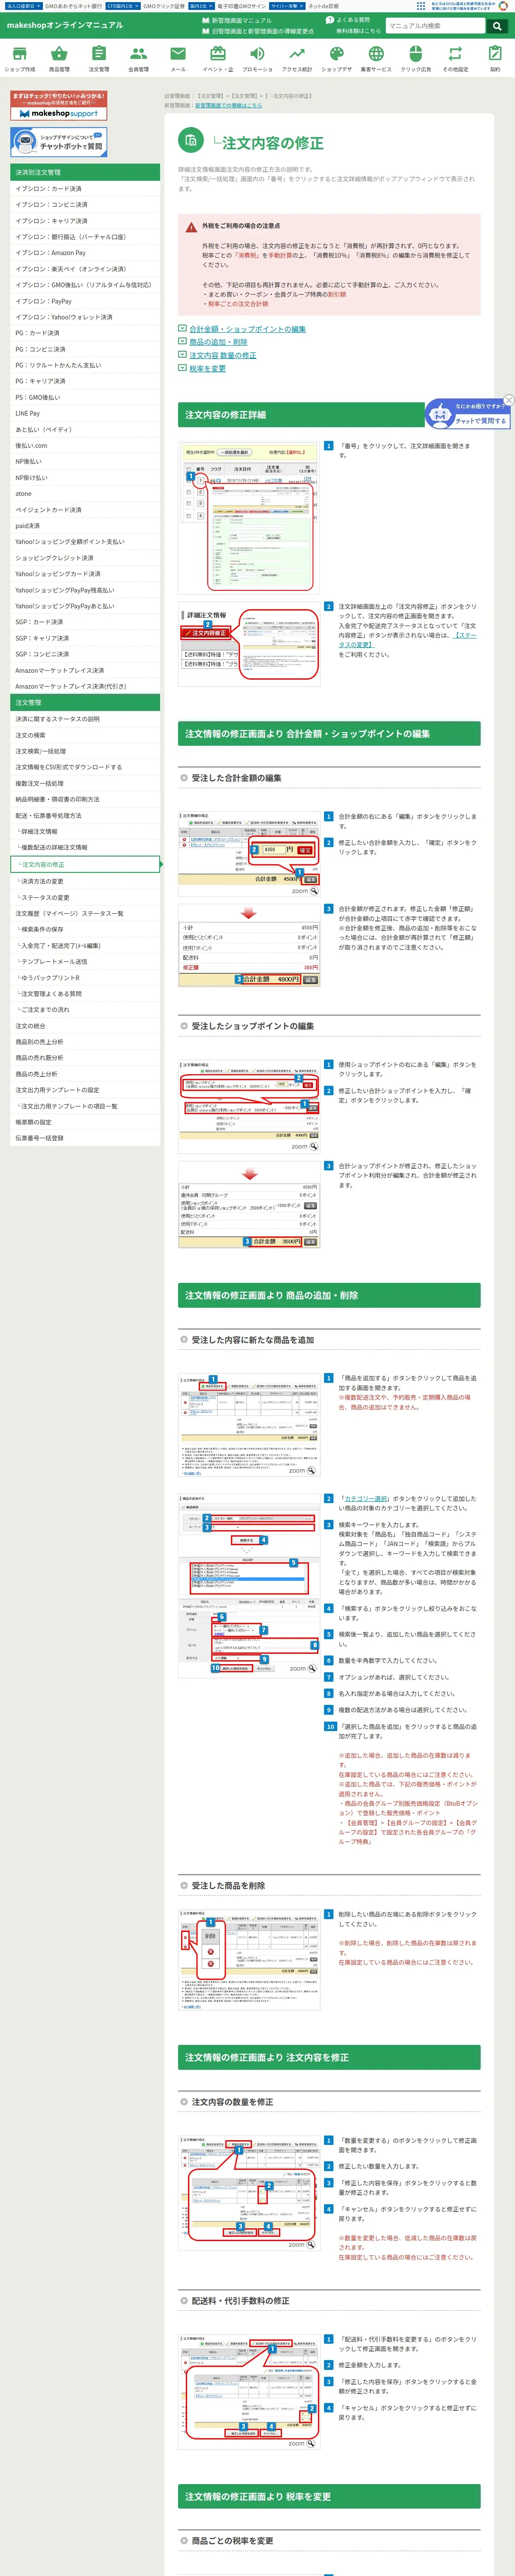This screenshot has height=2576, width=515.
Task: Close the chatbot popup bubble
Action: (x=508, y=400)
